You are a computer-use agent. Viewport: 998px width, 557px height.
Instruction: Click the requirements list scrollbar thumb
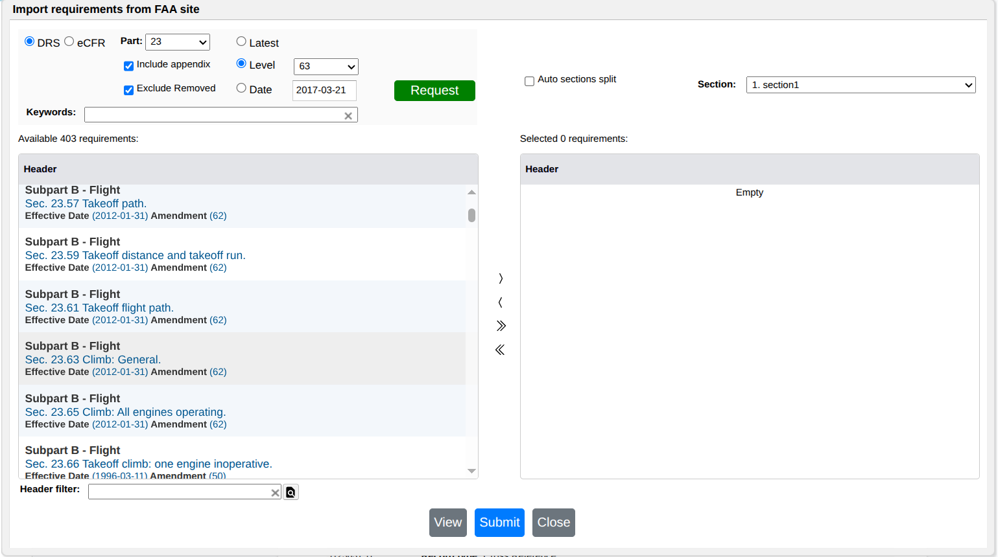click(471, 215)
